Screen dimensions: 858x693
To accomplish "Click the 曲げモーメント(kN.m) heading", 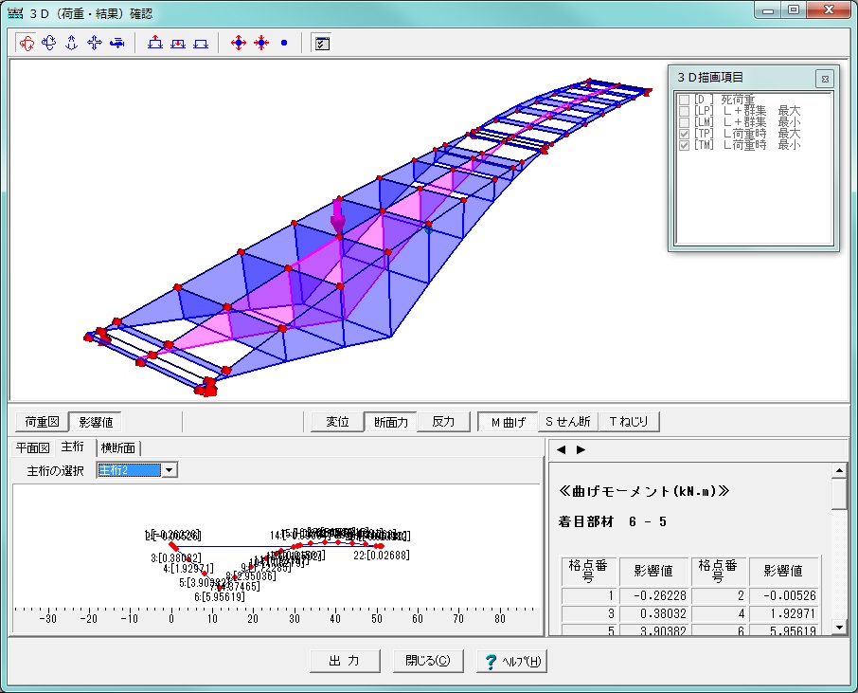I will 644,491.
